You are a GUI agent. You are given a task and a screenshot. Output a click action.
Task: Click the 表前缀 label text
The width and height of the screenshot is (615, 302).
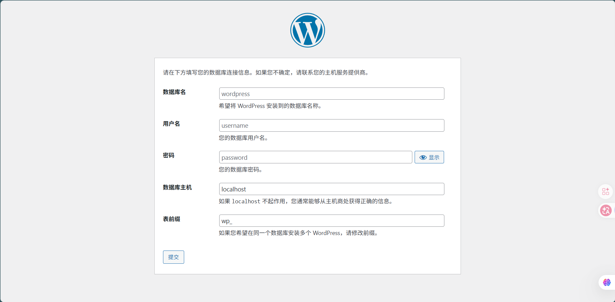[x=171, y=219]
